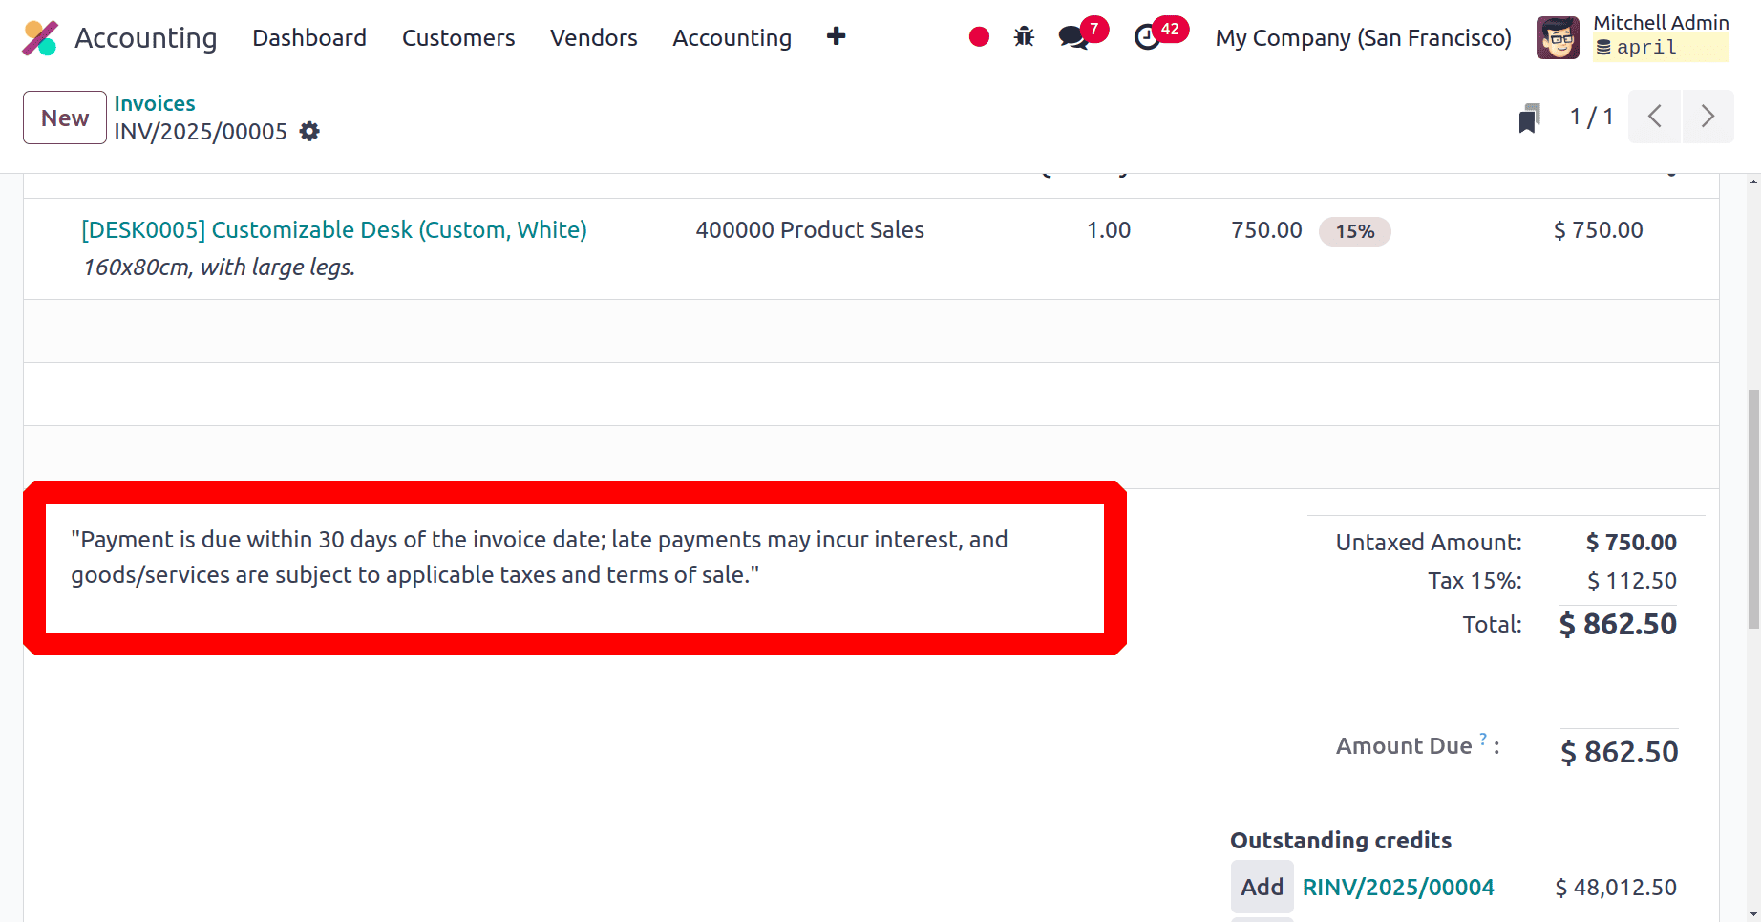1761x922 pixels.
Task: Open the Customizable Desk product link
Action: click(334, 230)
